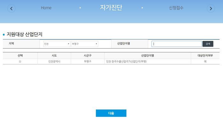Click the 대상단지여부 column header
This screenshot has width=223, height=119.
(205, 56)
